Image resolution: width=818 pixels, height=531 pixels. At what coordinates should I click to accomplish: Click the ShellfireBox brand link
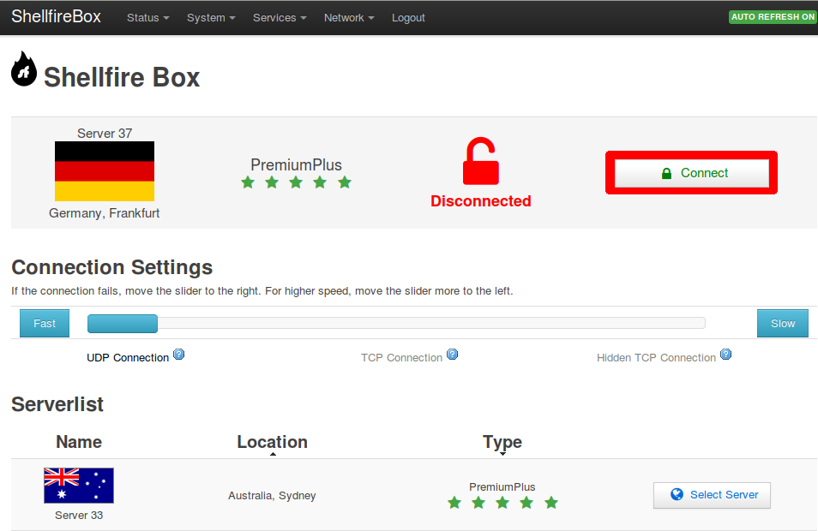pos(57,16)
